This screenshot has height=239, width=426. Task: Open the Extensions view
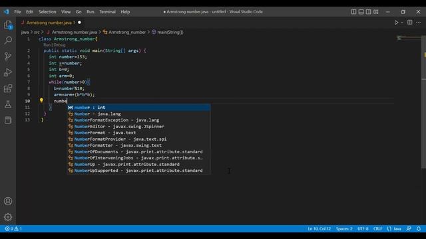tap(8, 88)
